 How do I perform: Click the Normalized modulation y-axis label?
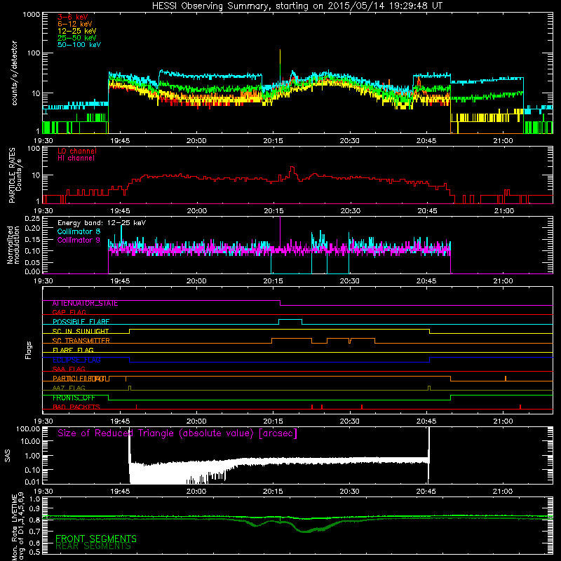13,245
